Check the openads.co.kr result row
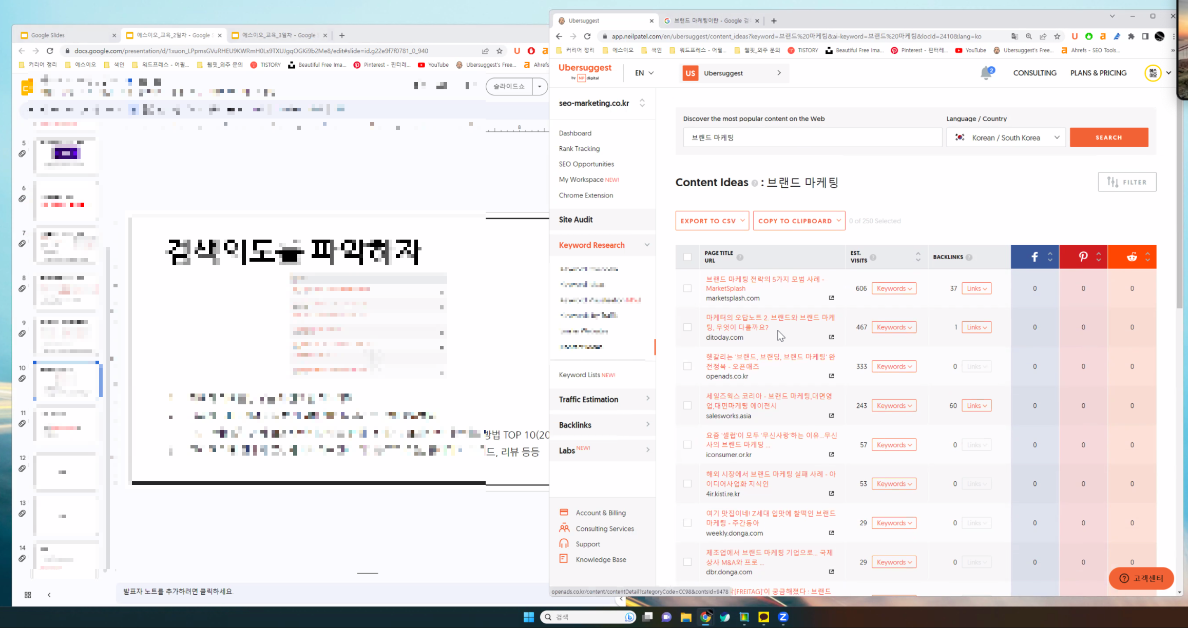The image size is (1188, 628). pos(687,366)
